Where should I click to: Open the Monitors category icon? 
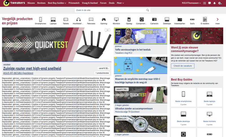tap(116, 19)
